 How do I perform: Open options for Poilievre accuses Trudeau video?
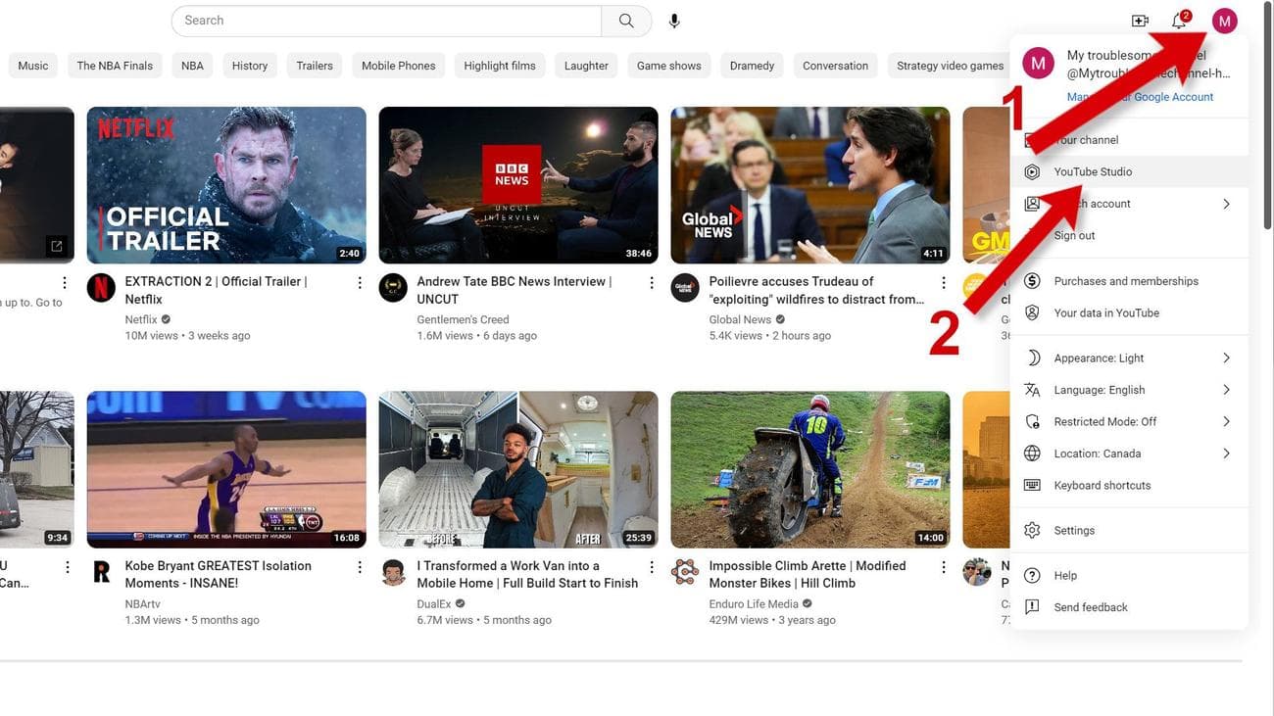(944, 283)
